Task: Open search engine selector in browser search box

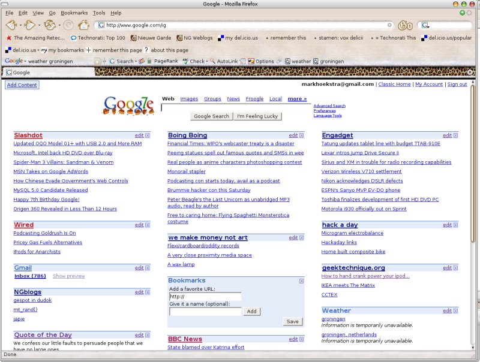Action: [x=425, y=25]
